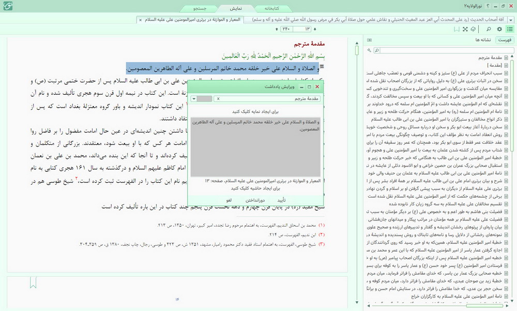The height and width of the screenshot is (311, 517).
Task: Click تأیید to confirm the note
Action: [x=282, y=200]
